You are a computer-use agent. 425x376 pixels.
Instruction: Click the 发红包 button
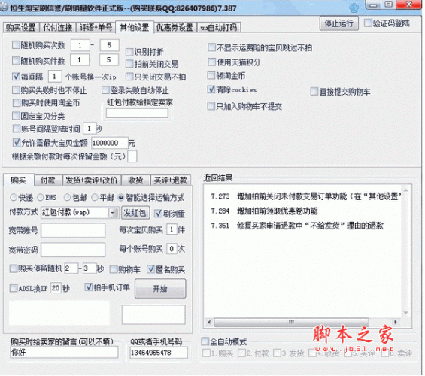click(135, 213)
